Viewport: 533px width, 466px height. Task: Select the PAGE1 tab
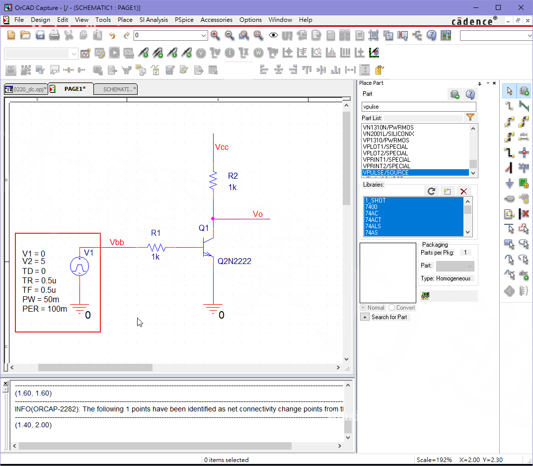coord(71,89)
